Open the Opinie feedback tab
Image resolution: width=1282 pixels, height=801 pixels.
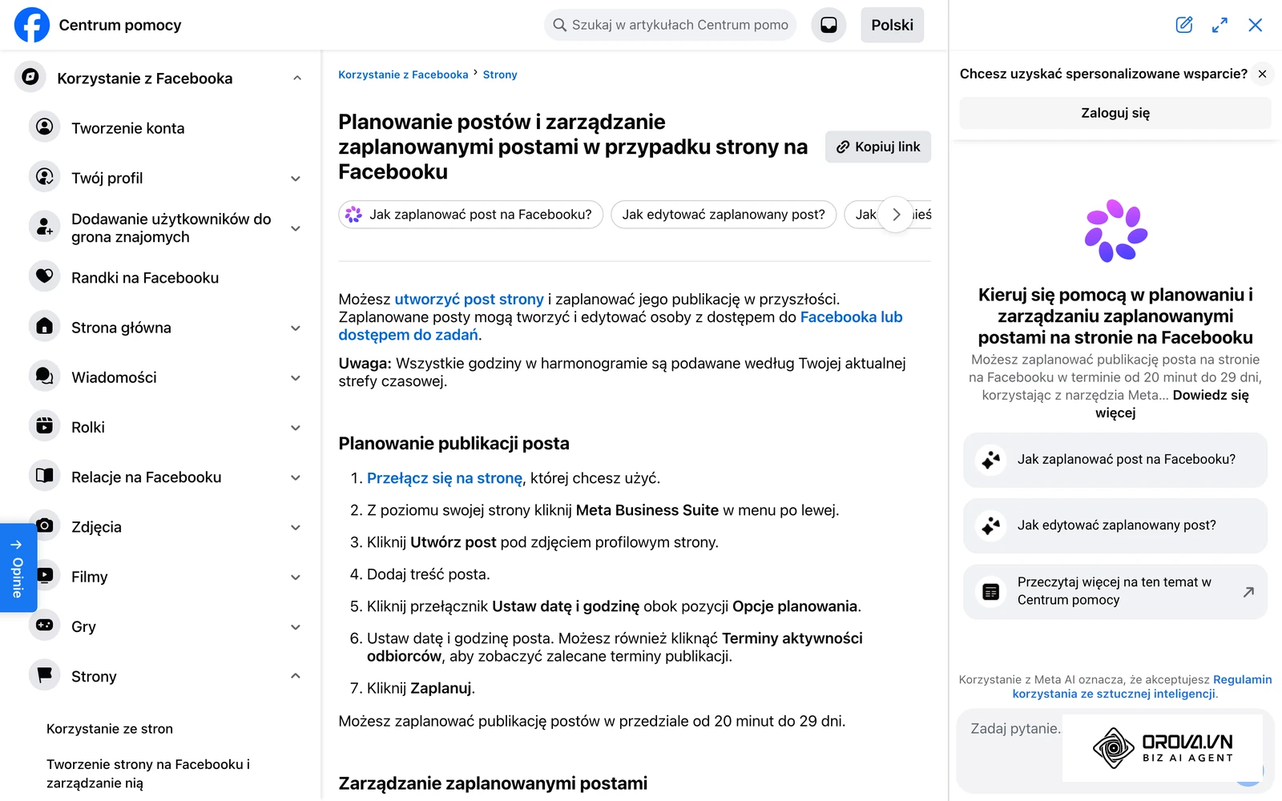tap(18, 568)
